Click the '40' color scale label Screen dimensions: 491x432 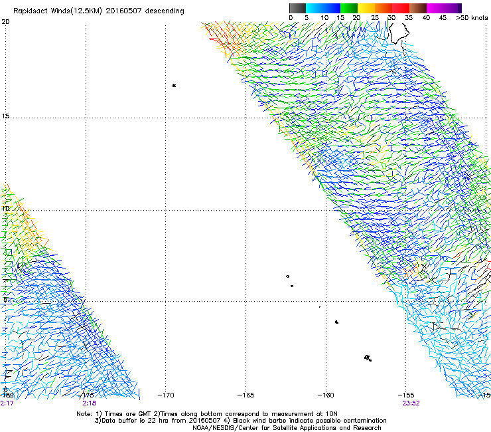(x=426, y=17)
